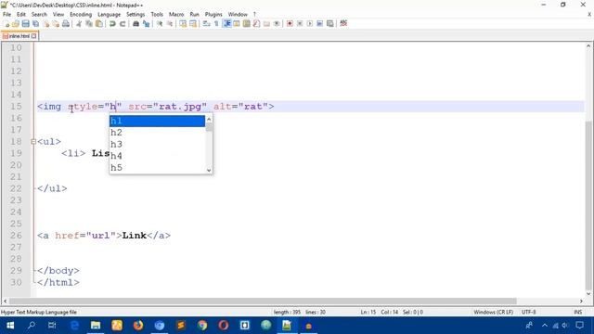Viewport: 594px width, 334px height.
Task: Click the Redo arrow icon
Action: coord(123,24)
